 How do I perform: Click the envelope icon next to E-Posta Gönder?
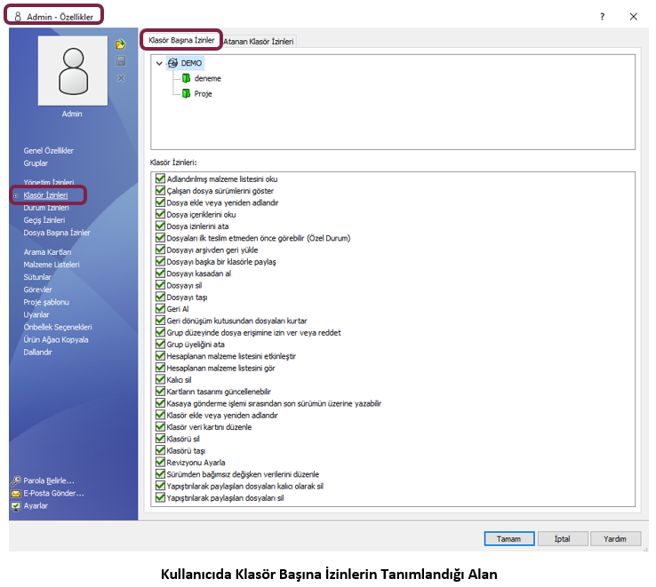(16, 493)
